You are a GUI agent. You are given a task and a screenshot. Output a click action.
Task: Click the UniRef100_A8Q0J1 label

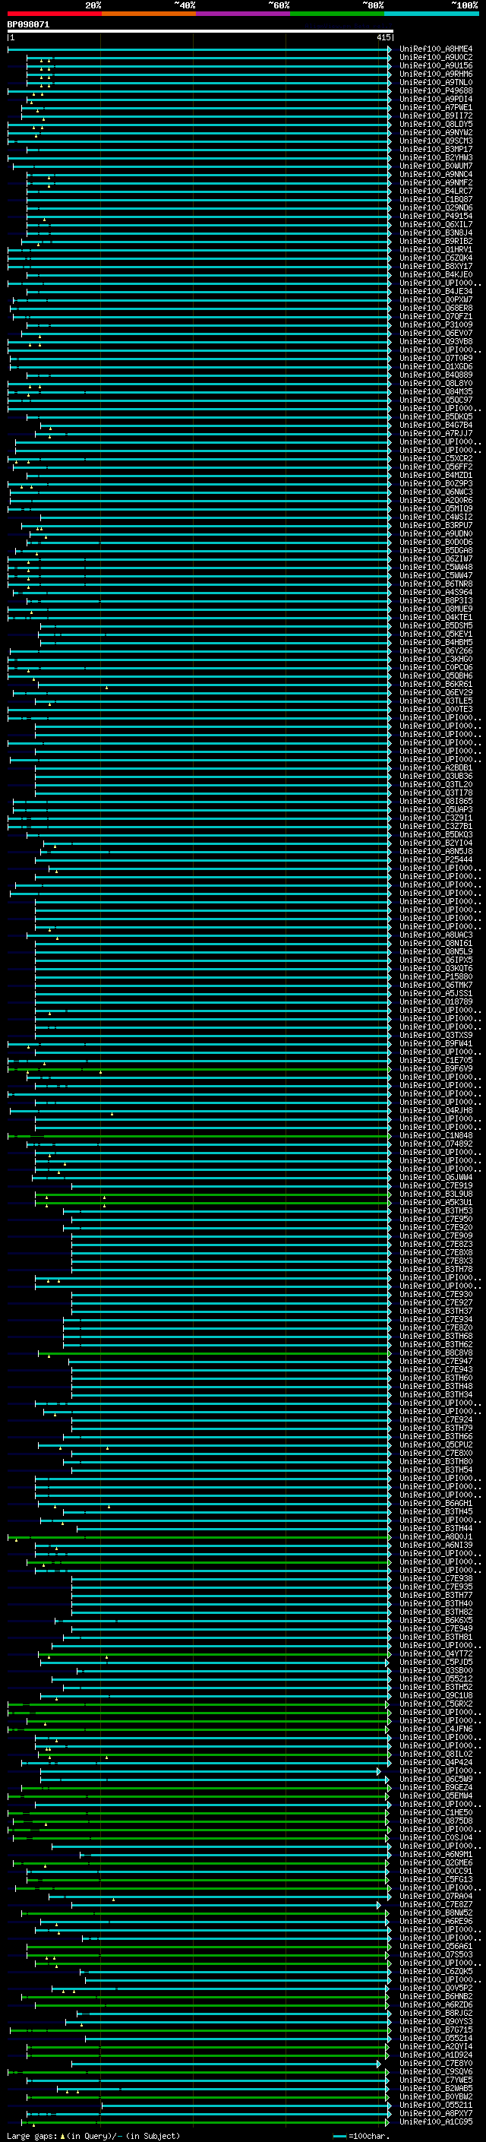click(x=436, y=1537)
